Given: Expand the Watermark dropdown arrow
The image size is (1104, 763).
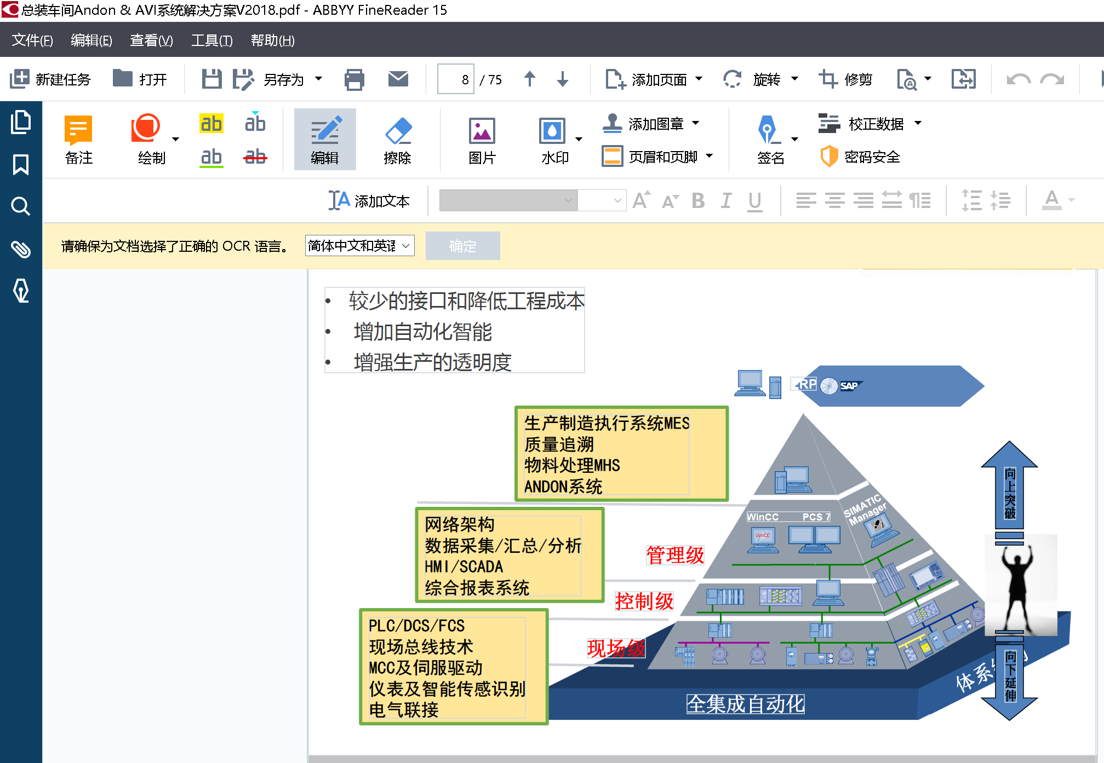Looking at the screenshot, I should (579, 139).
